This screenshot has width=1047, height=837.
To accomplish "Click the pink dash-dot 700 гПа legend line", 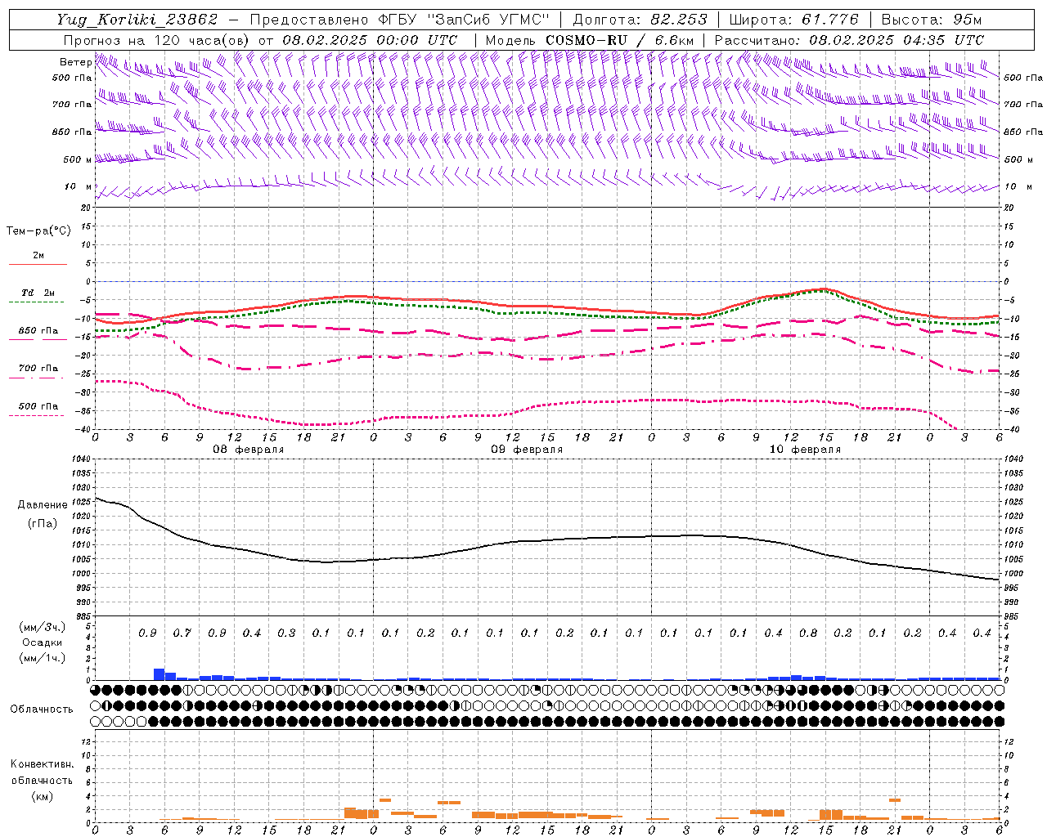I will tap(38, 378).
